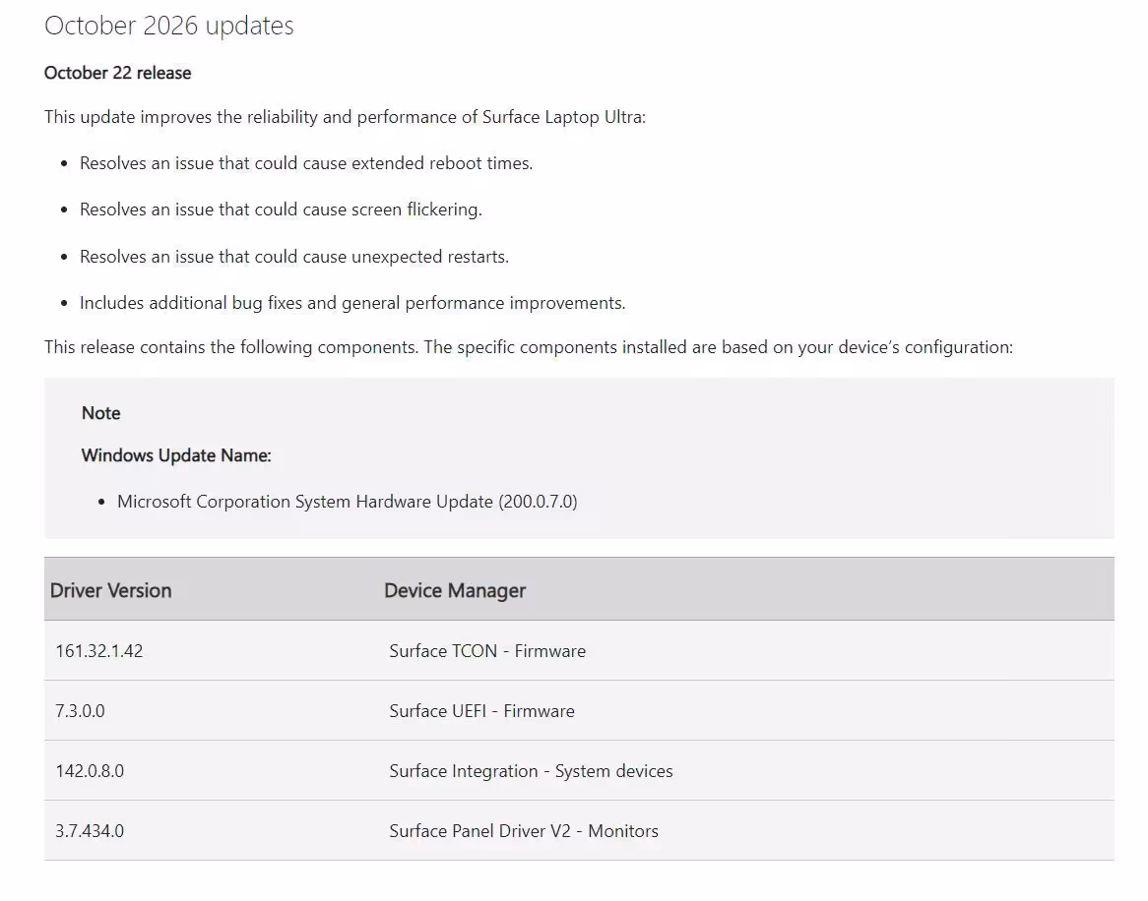The width and height of the screenshot is (1148, 901).
Task: Select driver version cell 142.0.8.0
Action: [x=90, y=771]
